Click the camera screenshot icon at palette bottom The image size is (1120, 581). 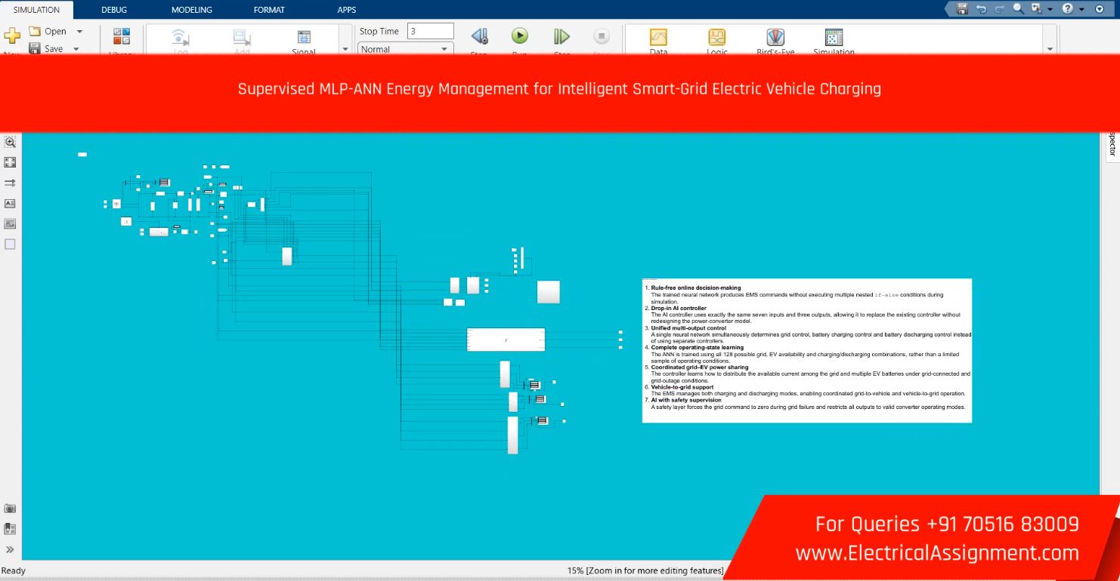coord(10,509)
